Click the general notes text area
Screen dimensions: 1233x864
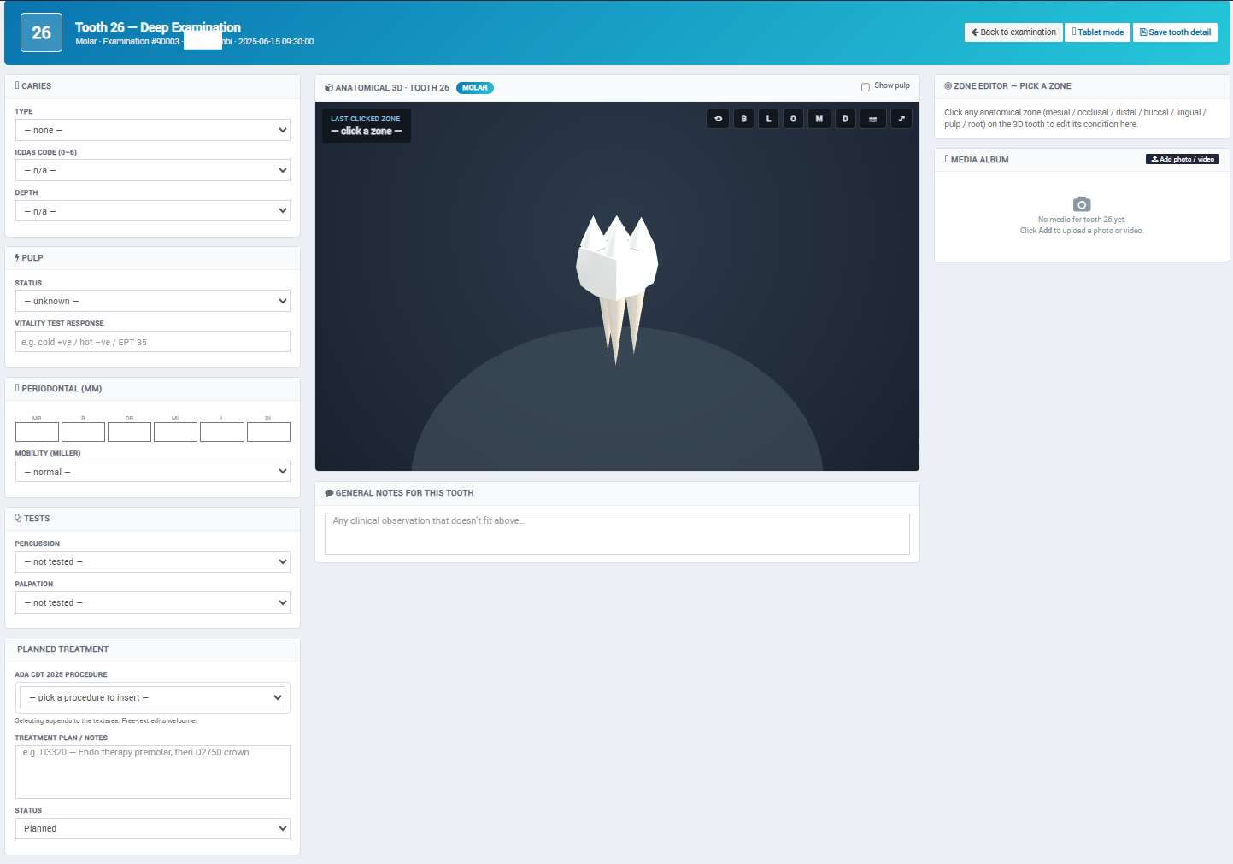[617, 534]
